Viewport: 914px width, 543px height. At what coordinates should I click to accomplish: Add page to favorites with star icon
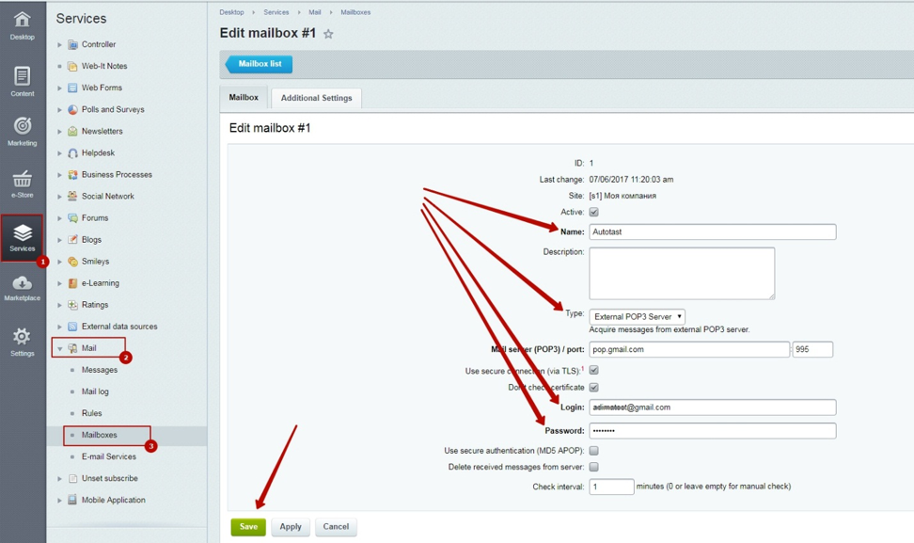[x=328, y=34]
